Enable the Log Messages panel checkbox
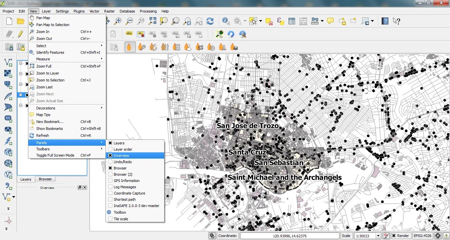Image resolution: width=450 pixels, height=240 pixels. 110,187
